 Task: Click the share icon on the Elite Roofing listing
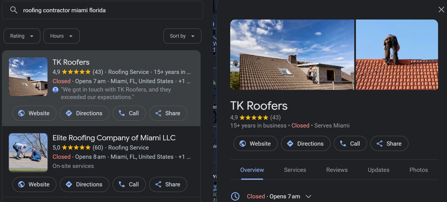(x=158, y=184)
